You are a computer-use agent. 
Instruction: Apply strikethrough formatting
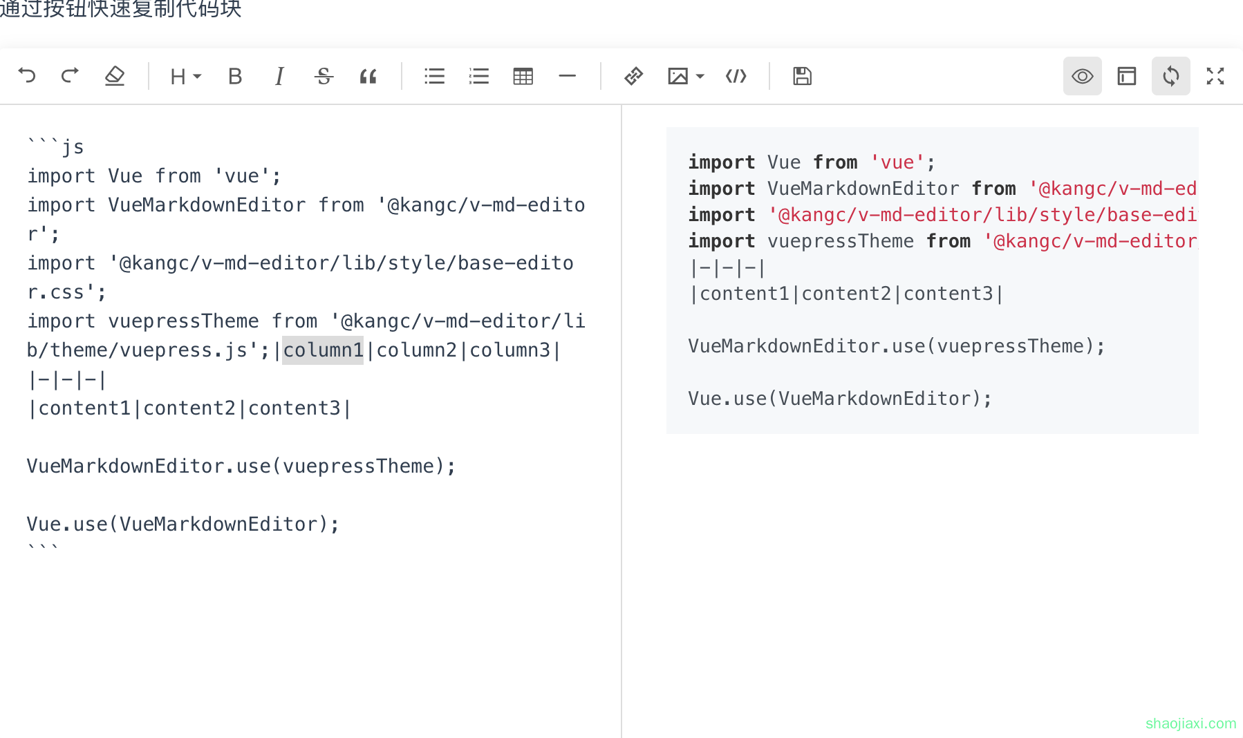point(324,76)
